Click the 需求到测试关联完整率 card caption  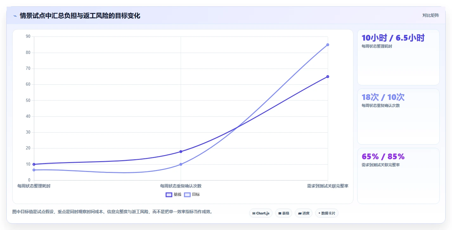381,165
